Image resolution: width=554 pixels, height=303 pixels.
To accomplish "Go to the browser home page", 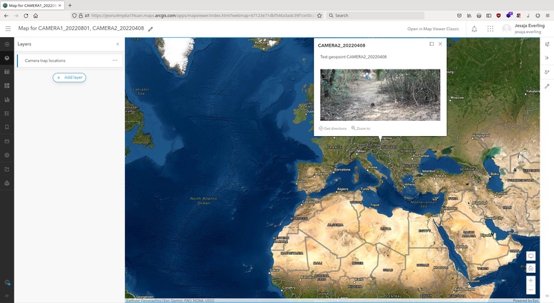I will tap(36, 16).
